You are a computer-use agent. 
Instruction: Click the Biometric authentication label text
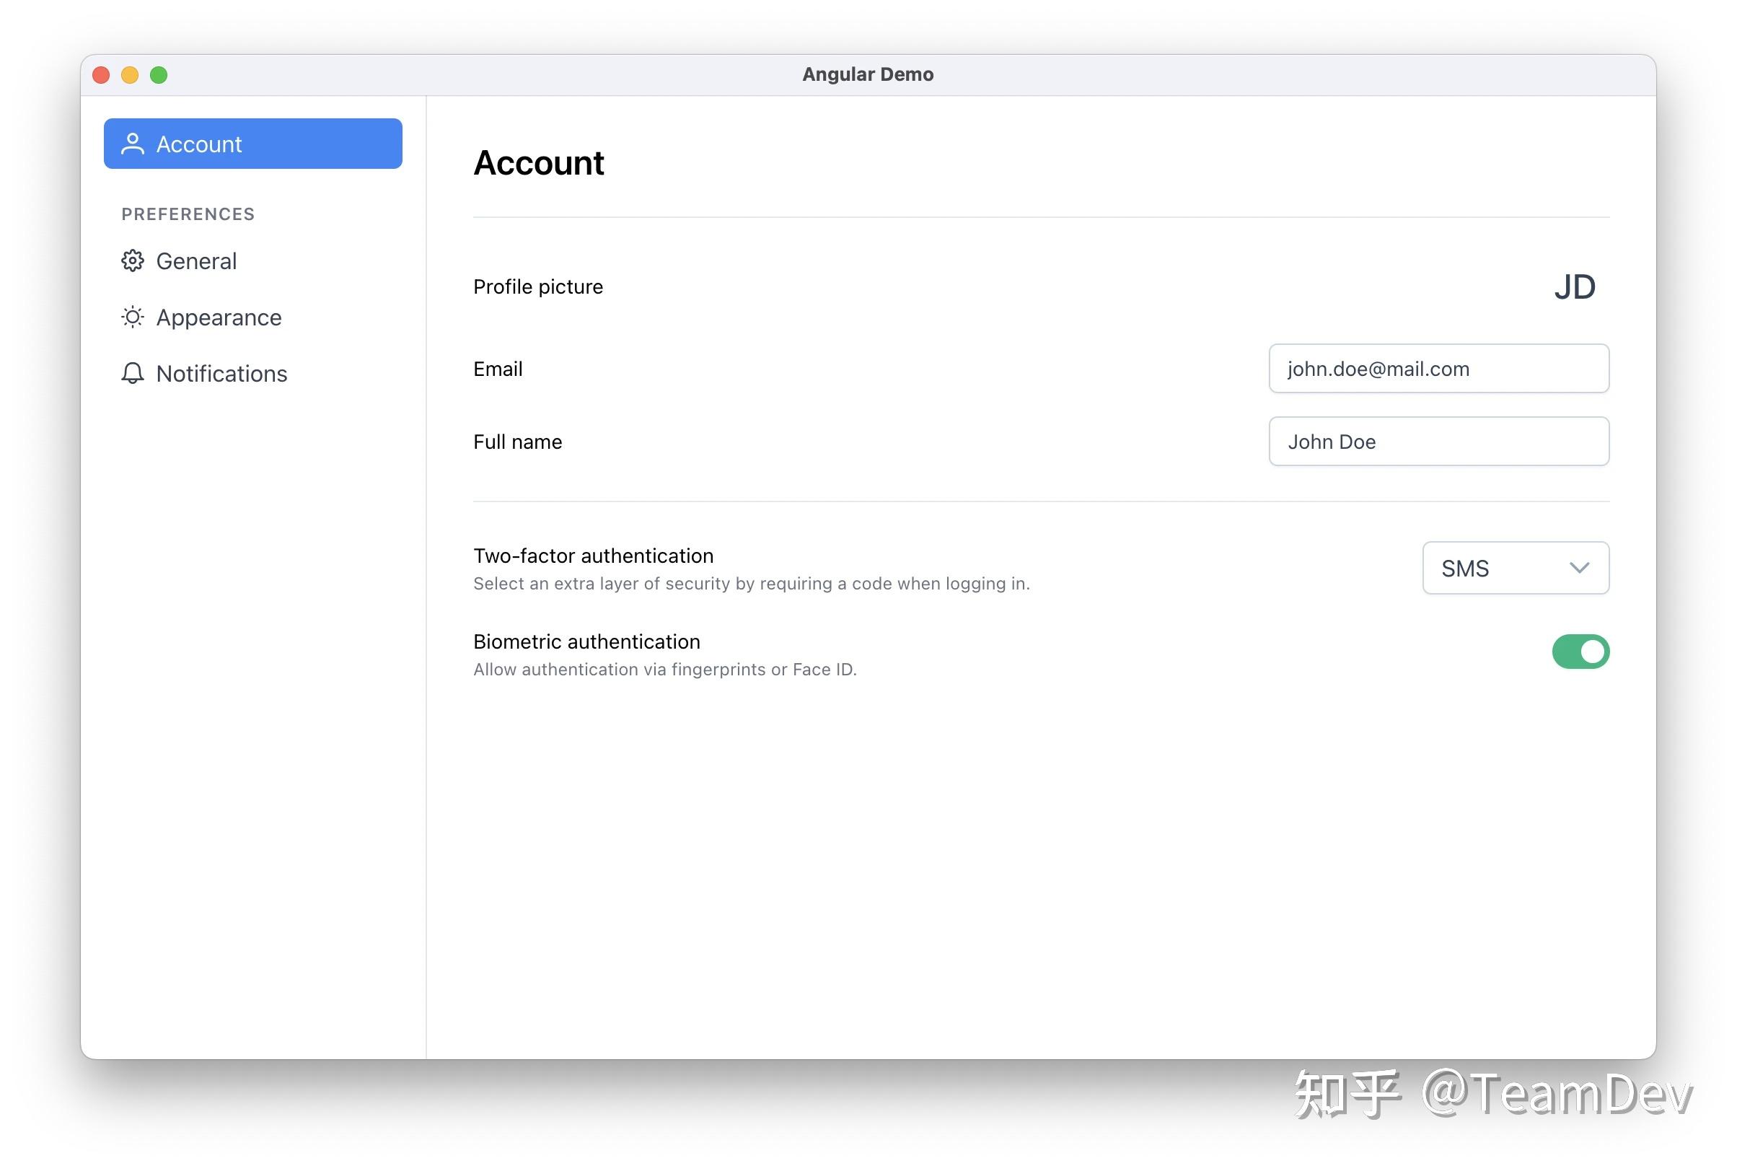586,641
